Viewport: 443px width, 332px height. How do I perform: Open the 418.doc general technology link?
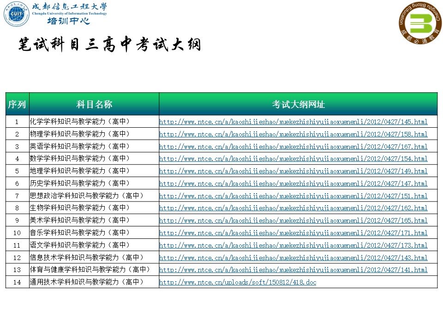(x=238, y=282)
